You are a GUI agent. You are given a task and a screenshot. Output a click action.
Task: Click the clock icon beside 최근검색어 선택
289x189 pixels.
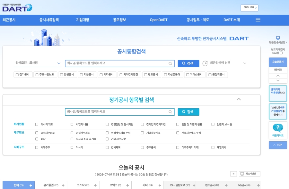pos(205,63)
